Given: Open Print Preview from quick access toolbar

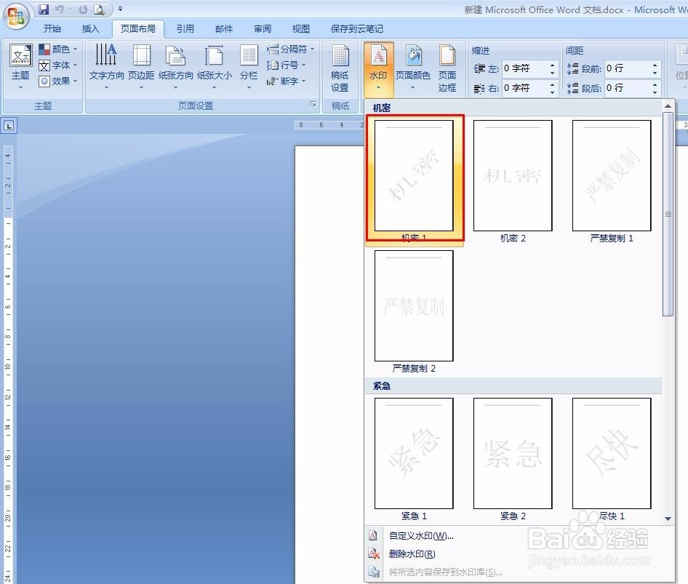Looking at the screenshot, I should pyautogui.click(x=100, y=9).
